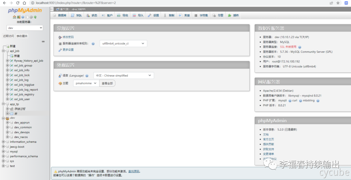
Task: Click the browser address bar
Action: 179,3
